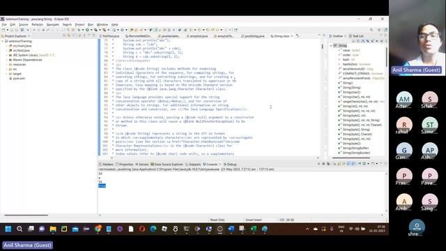This screenshot has width=446, height=251.
Task: Show the hidden editor tabs list
Action: pyautogui.click(x=298, y=36)
